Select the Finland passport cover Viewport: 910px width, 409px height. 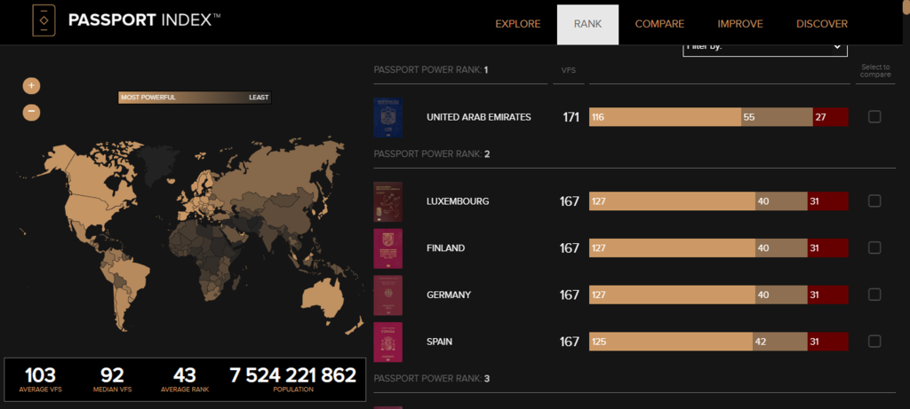388,248
